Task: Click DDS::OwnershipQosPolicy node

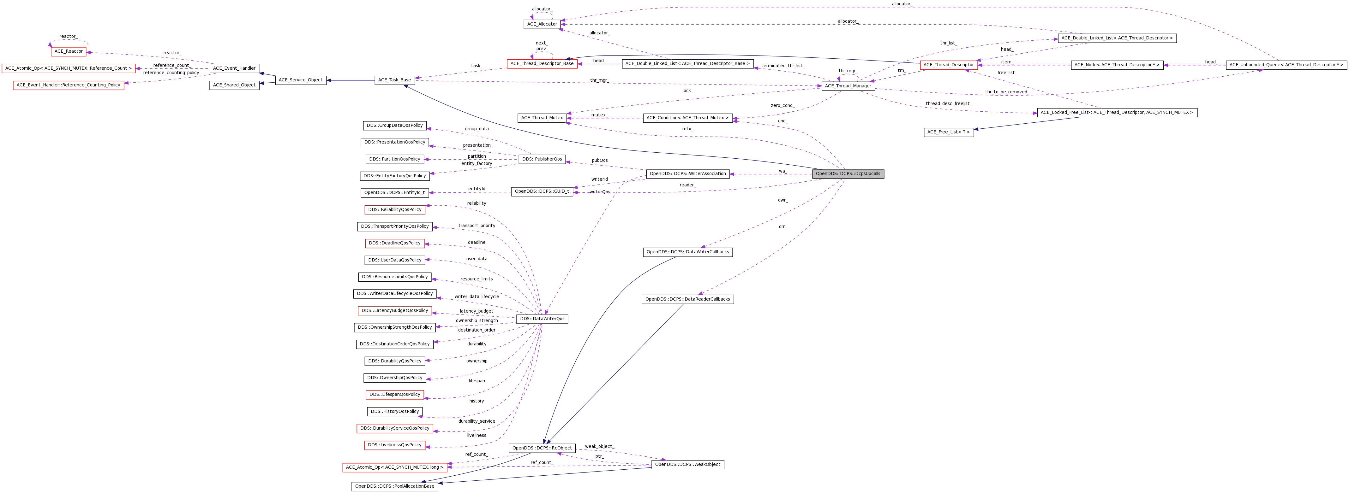Action: [394, 378]
